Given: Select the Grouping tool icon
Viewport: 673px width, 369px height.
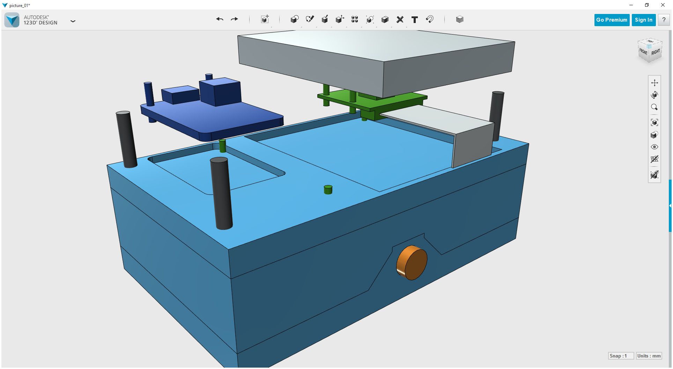Looking at the screenshot, I should pyautogui.click(x=370, y=20).
